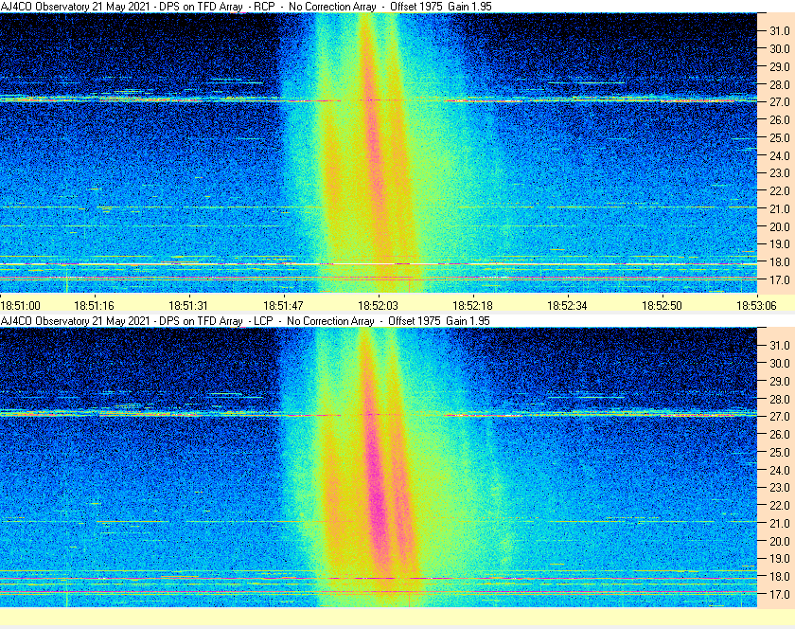Select the 18:51:00 time axis label
Viewport: 795px width, 629px height.
[x=20, y=306]
